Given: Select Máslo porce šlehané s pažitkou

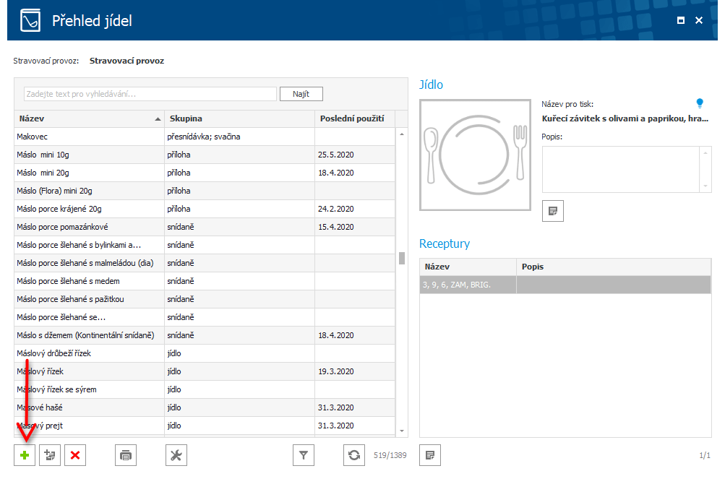Looking at the screenshot, I should tap(205, 298).
